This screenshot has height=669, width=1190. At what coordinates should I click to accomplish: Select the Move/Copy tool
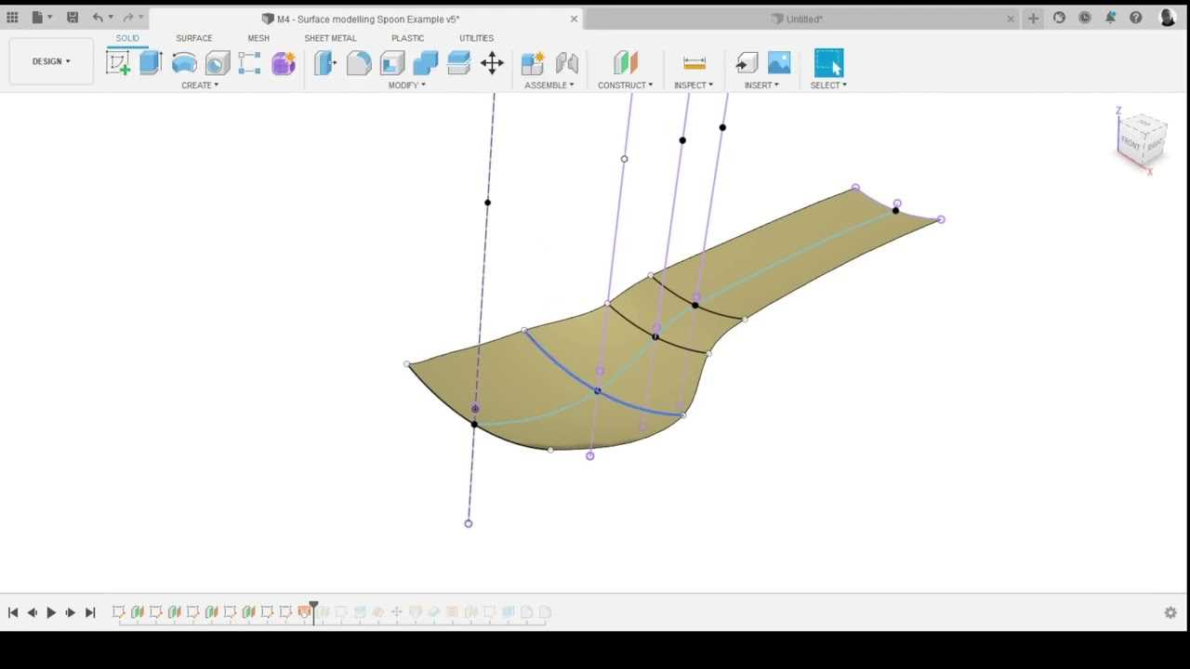[492, 63]
